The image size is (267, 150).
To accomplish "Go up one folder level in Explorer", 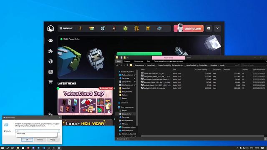I will pos(128,65).
